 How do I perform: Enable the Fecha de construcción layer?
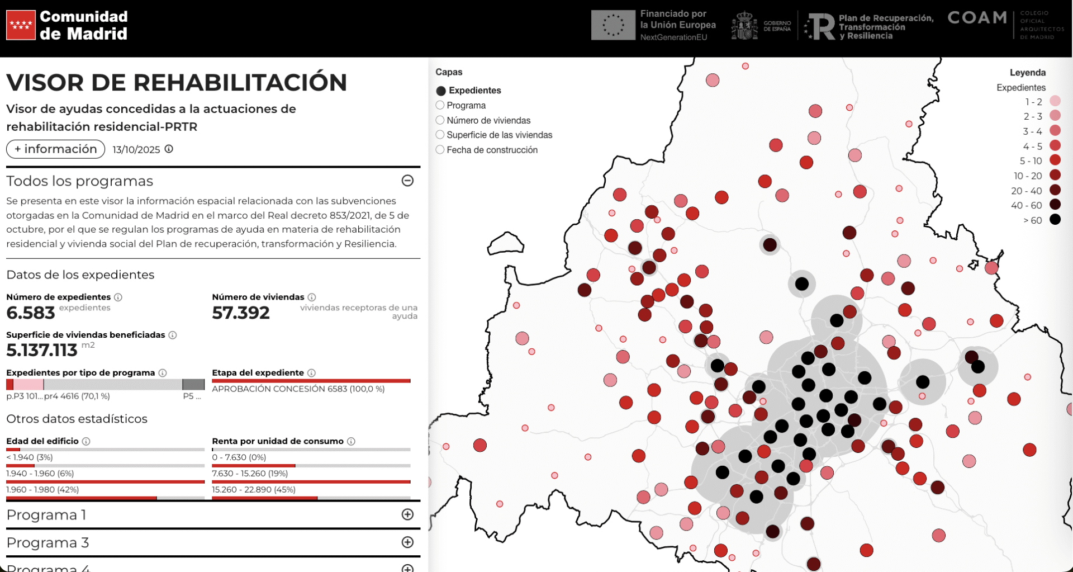tap(440, 150)
